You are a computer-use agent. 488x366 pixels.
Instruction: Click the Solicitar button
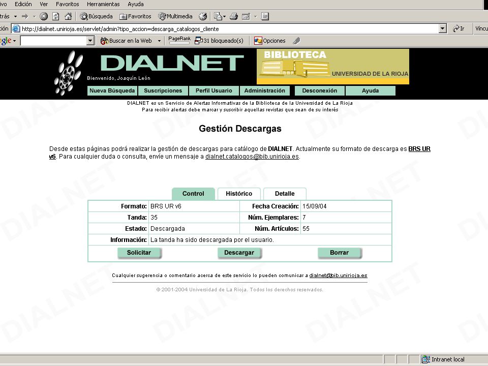pos(139,253)
